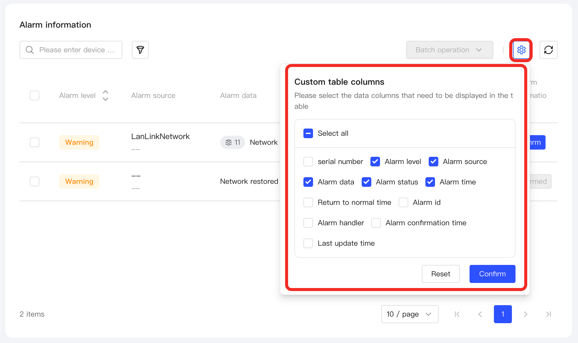Viewport: 578px width, 343px height.
Task: Select the LanLinkNetwork row checkbox
Action: click(35, 142)
